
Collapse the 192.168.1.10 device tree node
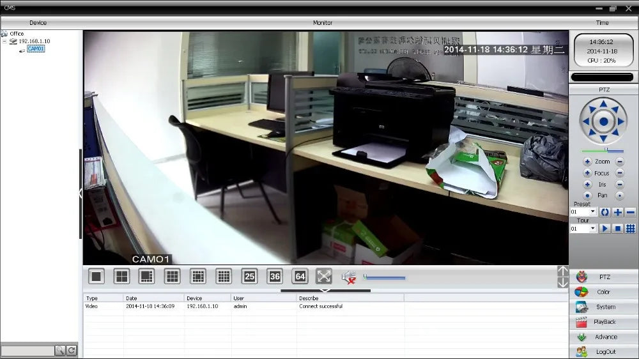(x=4, y=42)
